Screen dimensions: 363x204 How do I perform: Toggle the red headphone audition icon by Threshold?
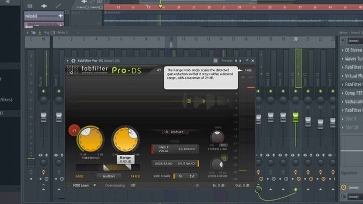point(74,130)
